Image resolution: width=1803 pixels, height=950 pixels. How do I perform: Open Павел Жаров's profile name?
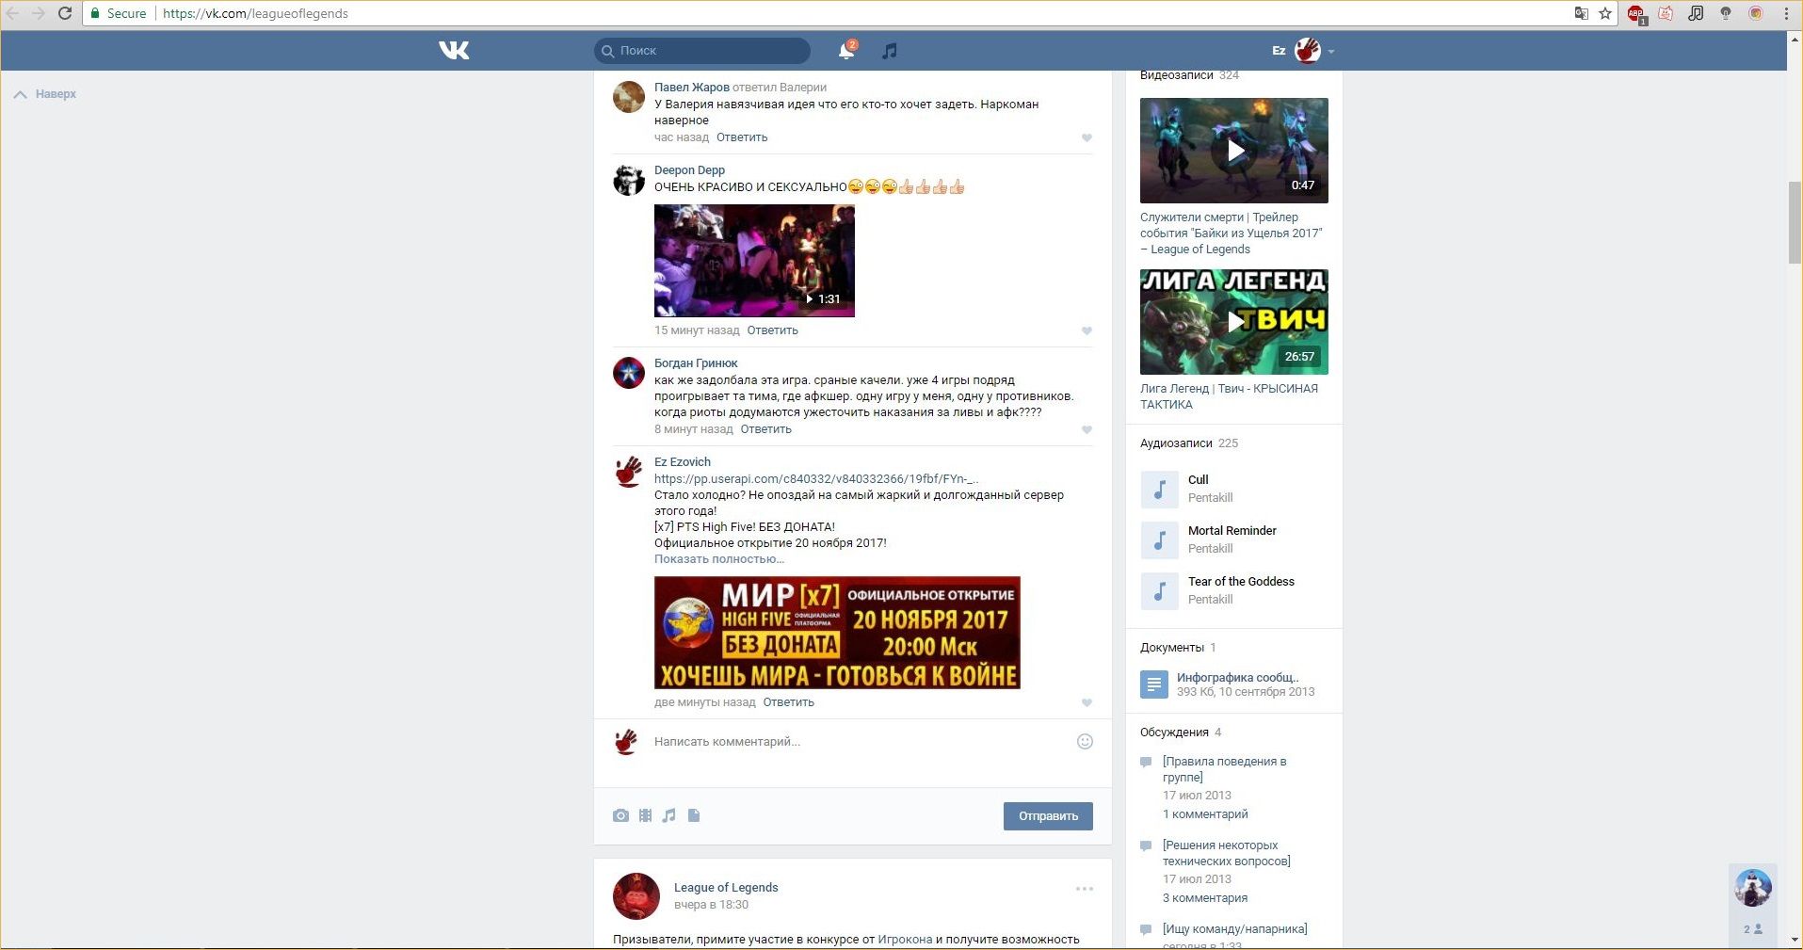click(x=692, y=88)
